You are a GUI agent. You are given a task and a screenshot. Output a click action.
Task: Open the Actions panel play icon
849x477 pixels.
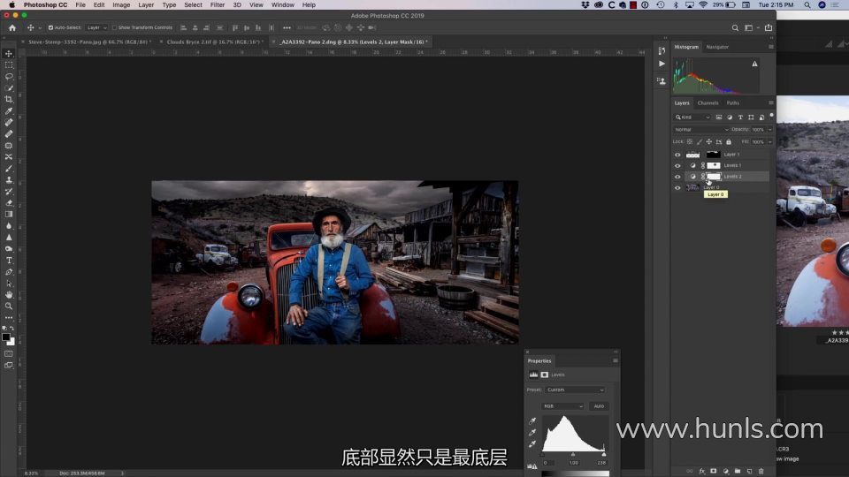[662, 64]
